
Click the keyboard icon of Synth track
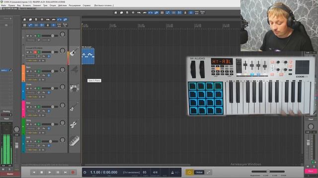[x=74, y=140]
